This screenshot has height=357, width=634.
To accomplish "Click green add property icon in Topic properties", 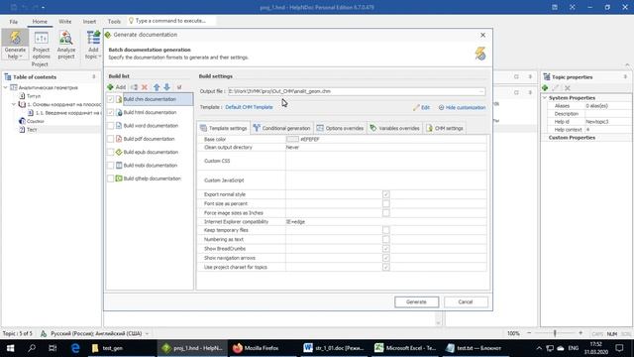I will [x=545, y=88].
